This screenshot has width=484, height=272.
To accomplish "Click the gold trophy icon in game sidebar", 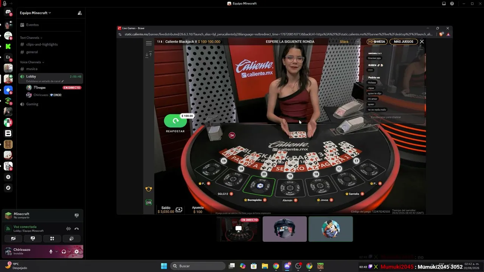I will (149, 189).
